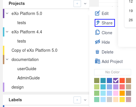
Task: Pick the bright yellow color swatch
Action: [122, 100]
